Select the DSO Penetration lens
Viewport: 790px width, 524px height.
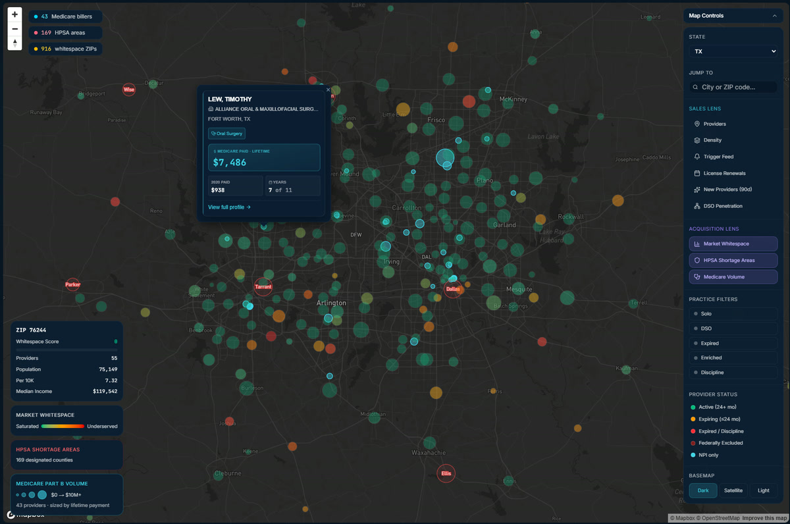coord(733,206)
